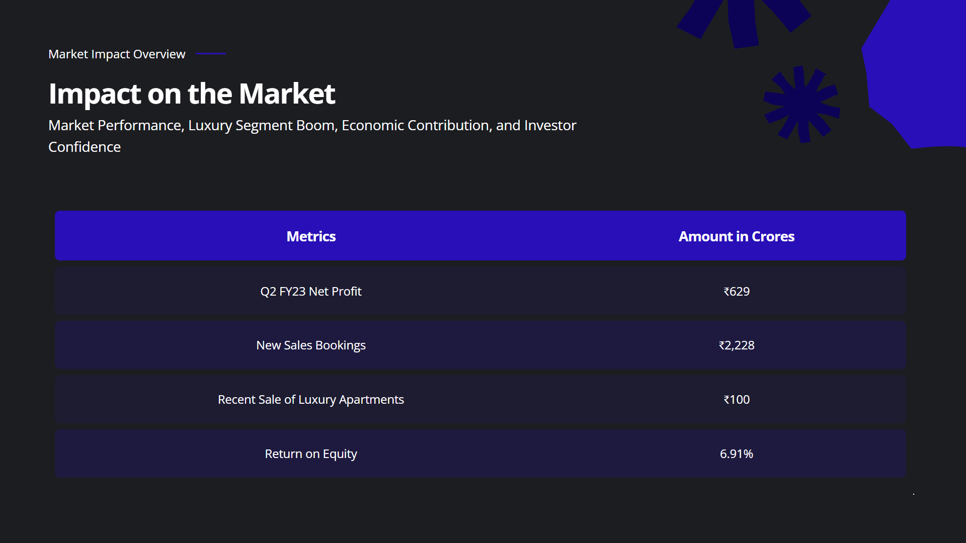Click the ₹2,228 amount cell
This screenshot has height=543, width=966.
click(736, 345)
